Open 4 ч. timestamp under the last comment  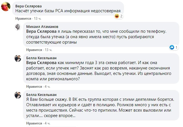tap(47, 123)
